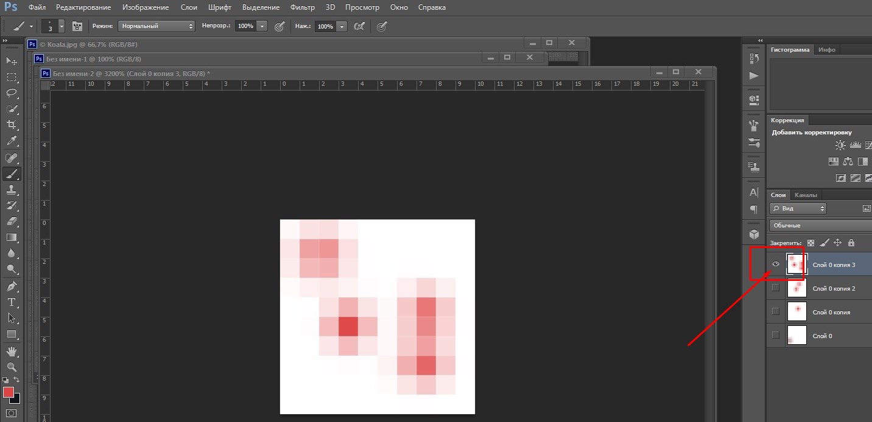Toggle the brush panel icon in options bar

(77, 26)
